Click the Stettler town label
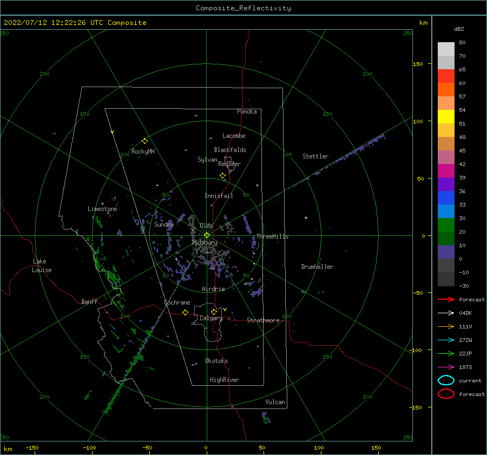The width and height of the screenshot is (487, 455). (315, 156)
